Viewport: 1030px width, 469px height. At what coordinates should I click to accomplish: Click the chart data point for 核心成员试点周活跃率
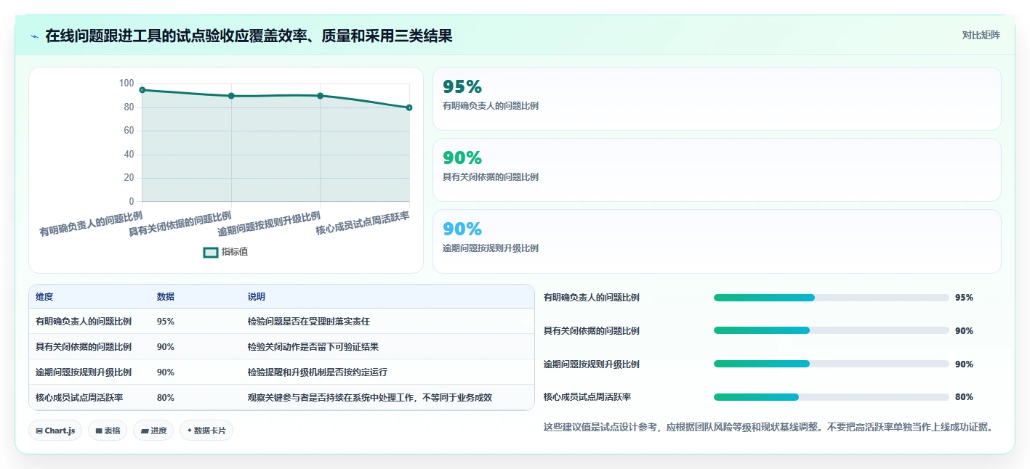click(409, 107)
